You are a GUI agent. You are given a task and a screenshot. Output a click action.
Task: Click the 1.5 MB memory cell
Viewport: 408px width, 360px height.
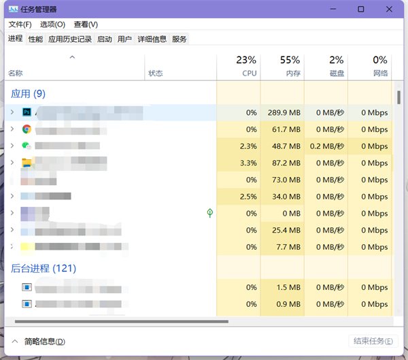click(x=282, y=287)
